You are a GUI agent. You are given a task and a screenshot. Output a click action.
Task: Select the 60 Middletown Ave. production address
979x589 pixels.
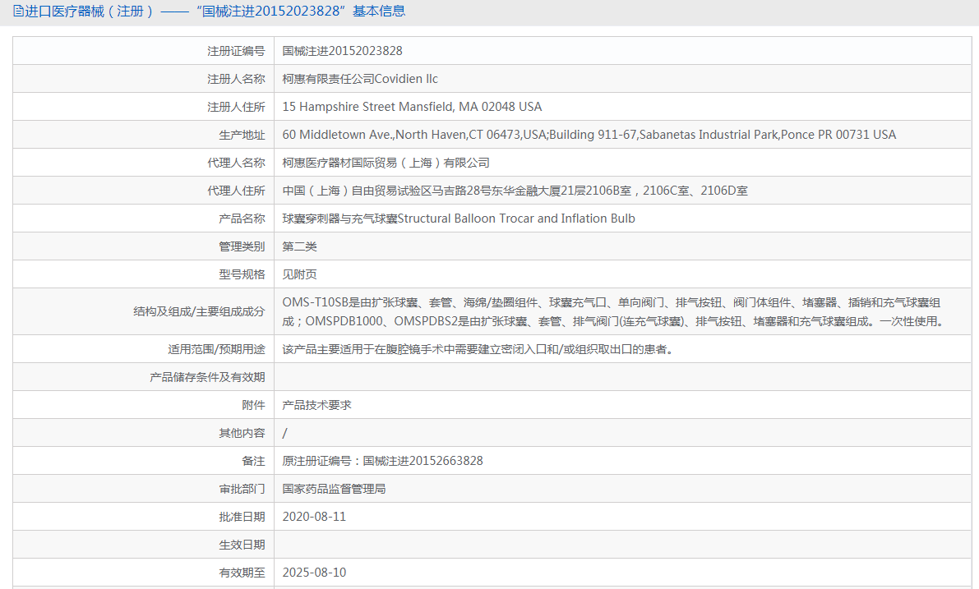tap(589, 135)
